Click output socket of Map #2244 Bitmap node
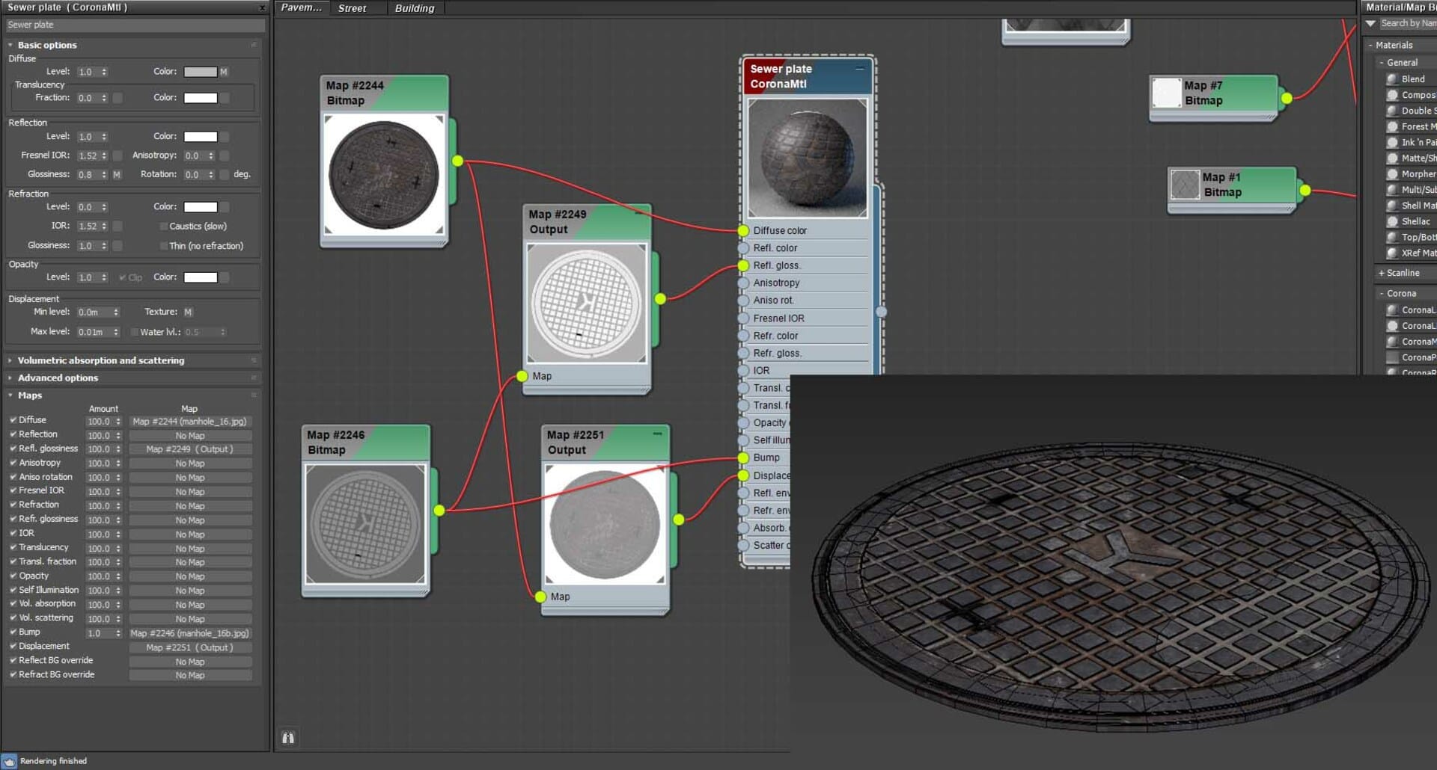The height and width of the screenshot is (770, 1437). pos(457,161)
